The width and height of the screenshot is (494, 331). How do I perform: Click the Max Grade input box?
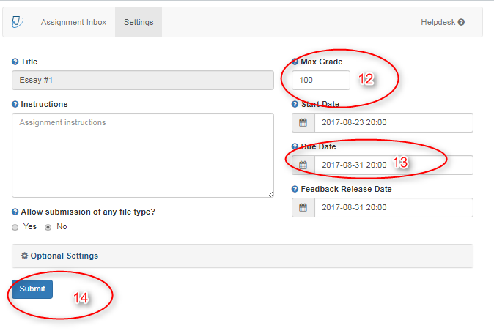pos(320,81)
